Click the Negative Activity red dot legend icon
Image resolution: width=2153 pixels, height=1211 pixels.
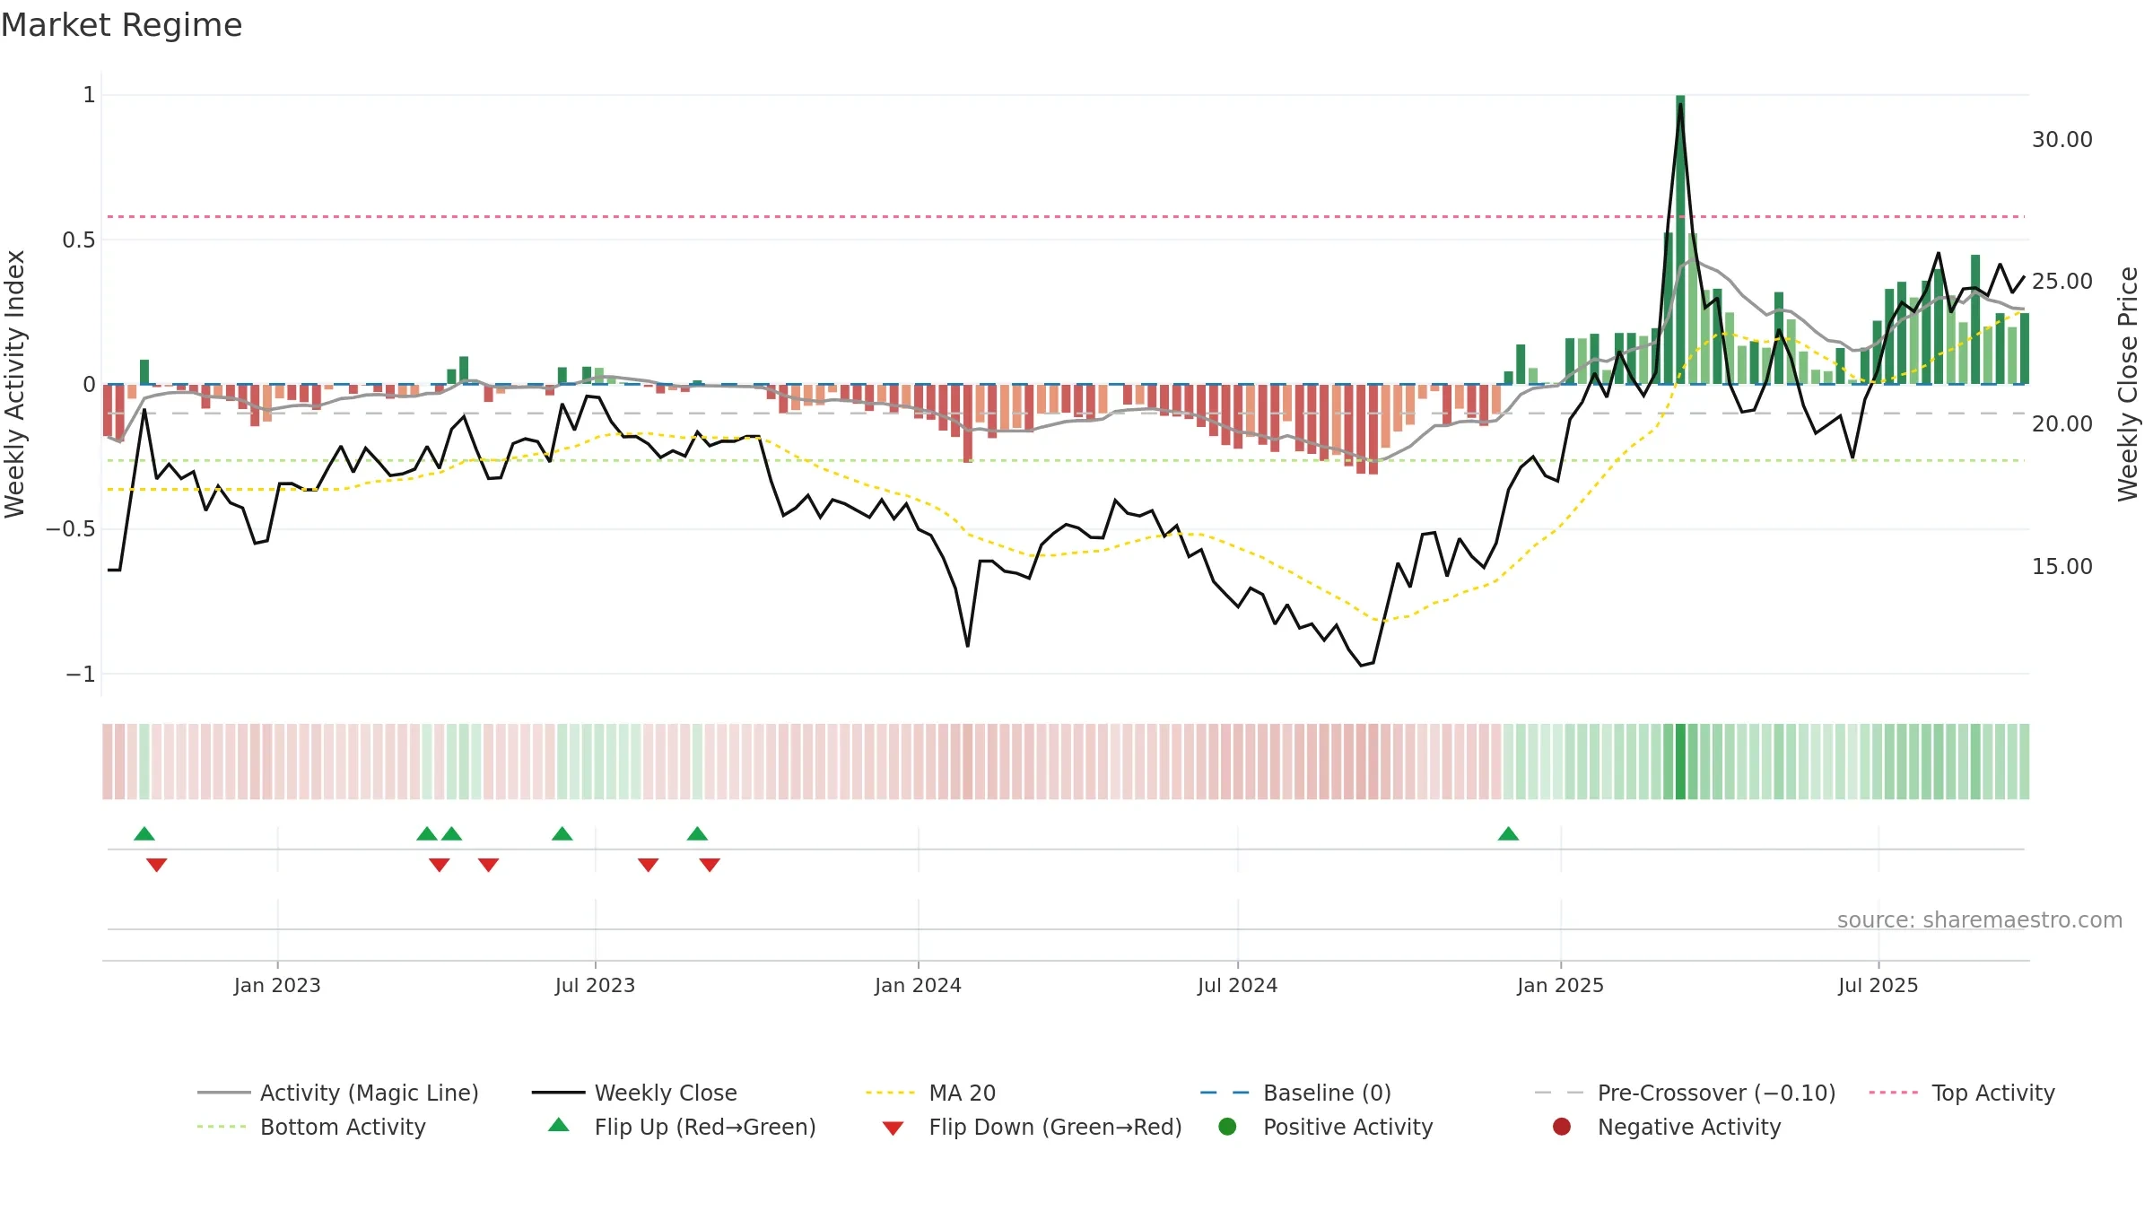(x=1562, y=1127)
